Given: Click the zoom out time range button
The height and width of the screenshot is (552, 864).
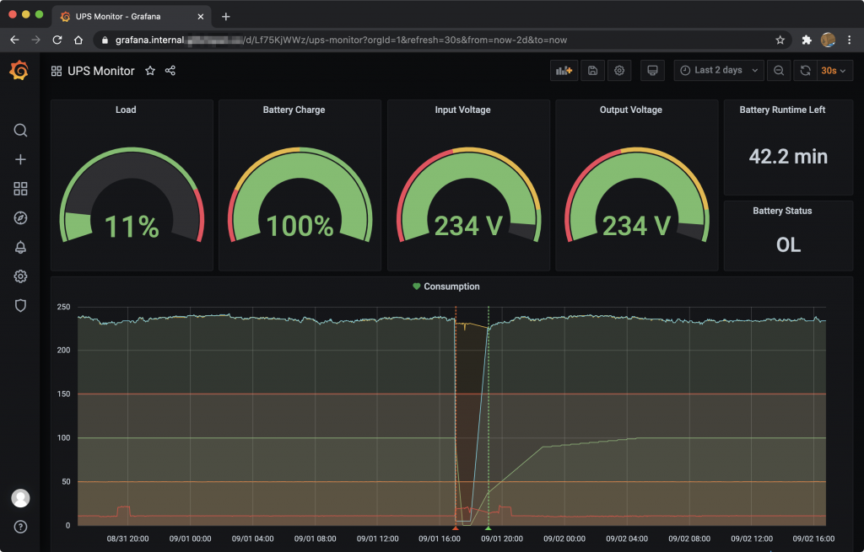Looking at the screenshot, I should pyautogui.click(x=778, y=71).
